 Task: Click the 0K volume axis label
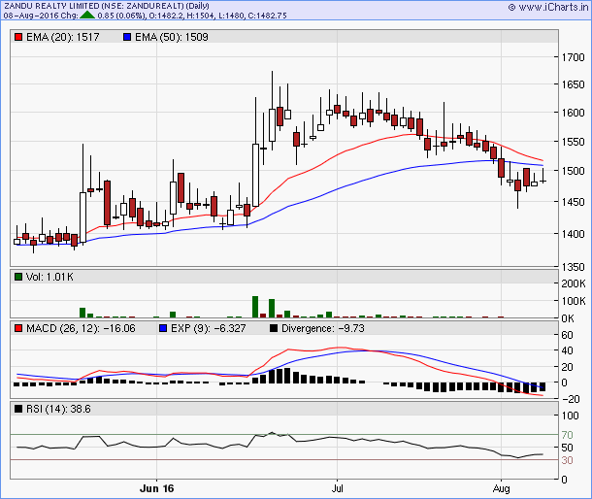pos(568,318)
